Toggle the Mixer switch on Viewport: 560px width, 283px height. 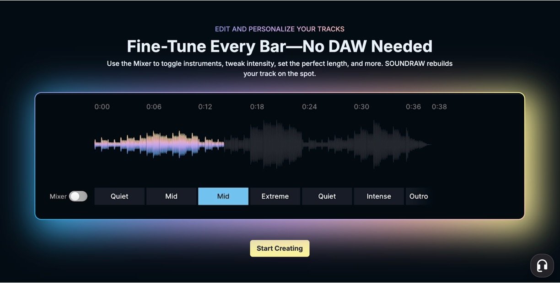pos(78,196)
